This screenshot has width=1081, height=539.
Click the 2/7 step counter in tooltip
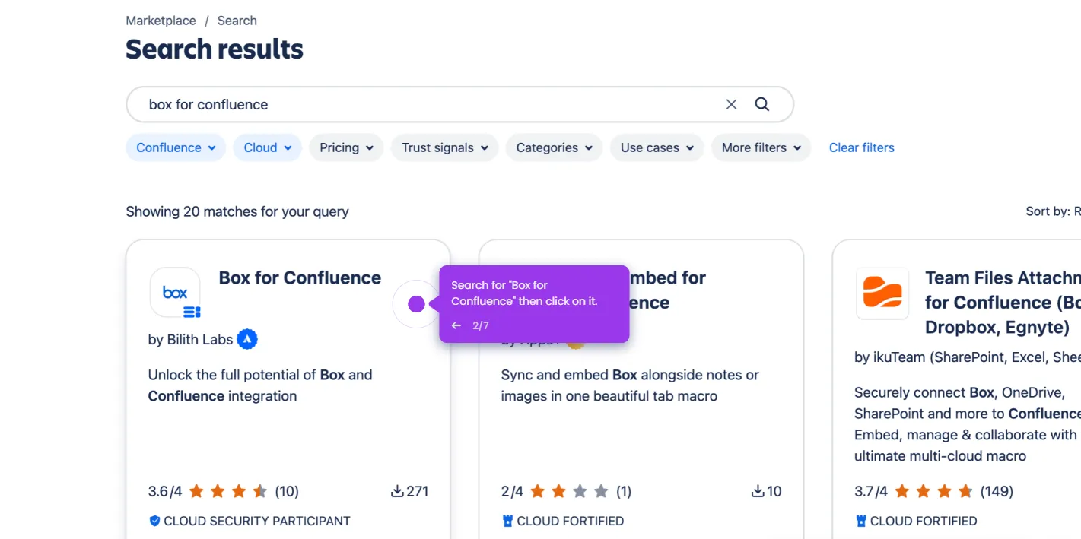coord(481,325)
